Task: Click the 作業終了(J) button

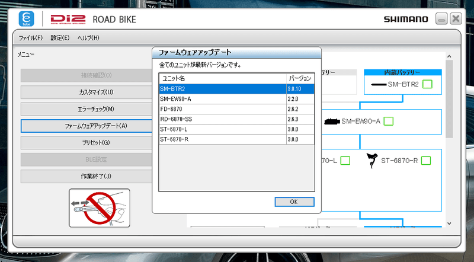Action: (87, 176)
